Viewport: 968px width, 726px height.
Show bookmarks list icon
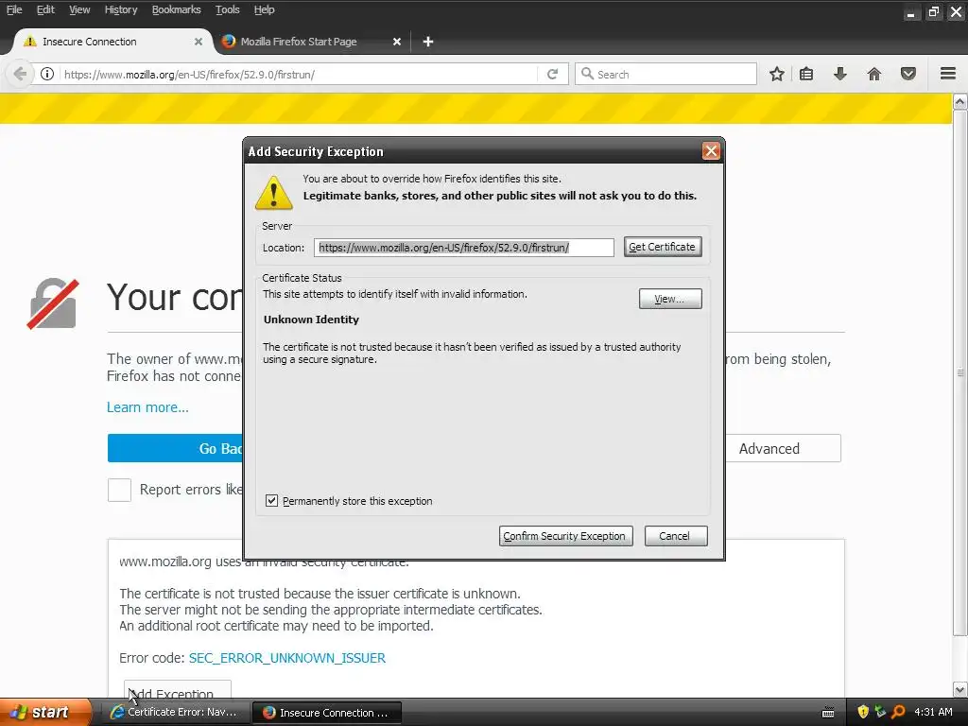806,74
